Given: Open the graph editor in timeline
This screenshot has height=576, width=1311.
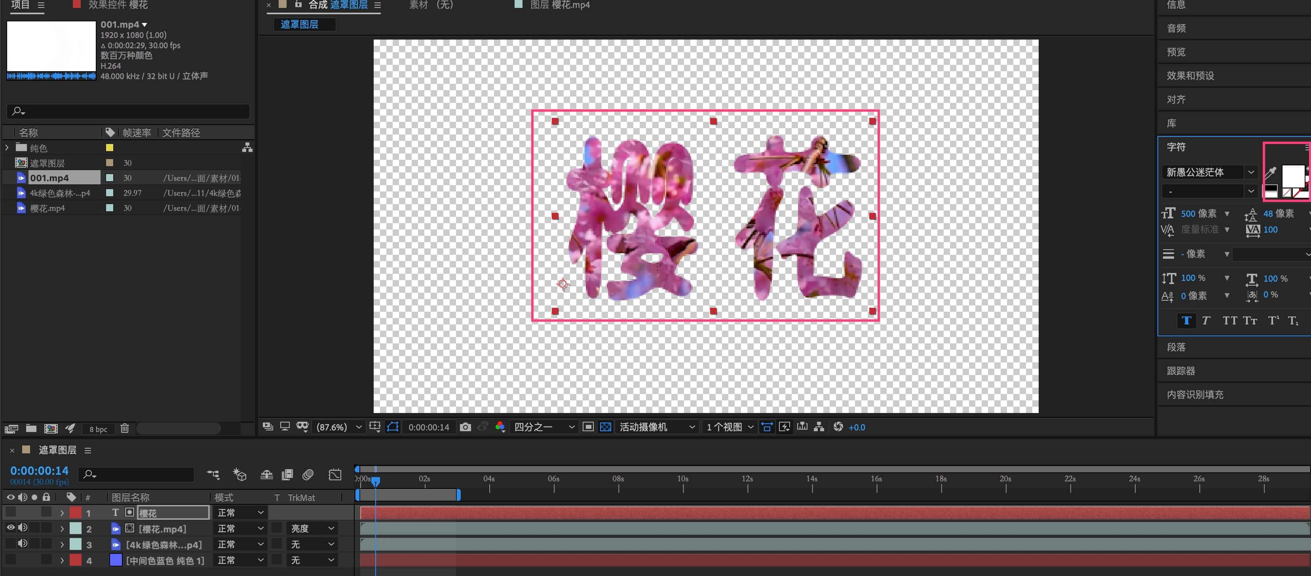Looking at the screenshot, I should click(334, 475).
